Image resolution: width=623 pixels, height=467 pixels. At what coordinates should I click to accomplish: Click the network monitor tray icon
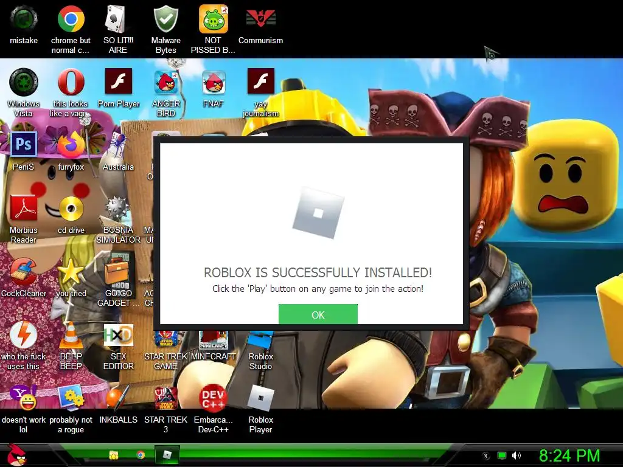[x=502, y=455]
